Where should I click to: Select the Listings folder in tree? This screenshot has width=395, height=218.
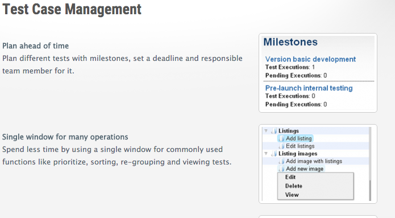tap(289, 131)
